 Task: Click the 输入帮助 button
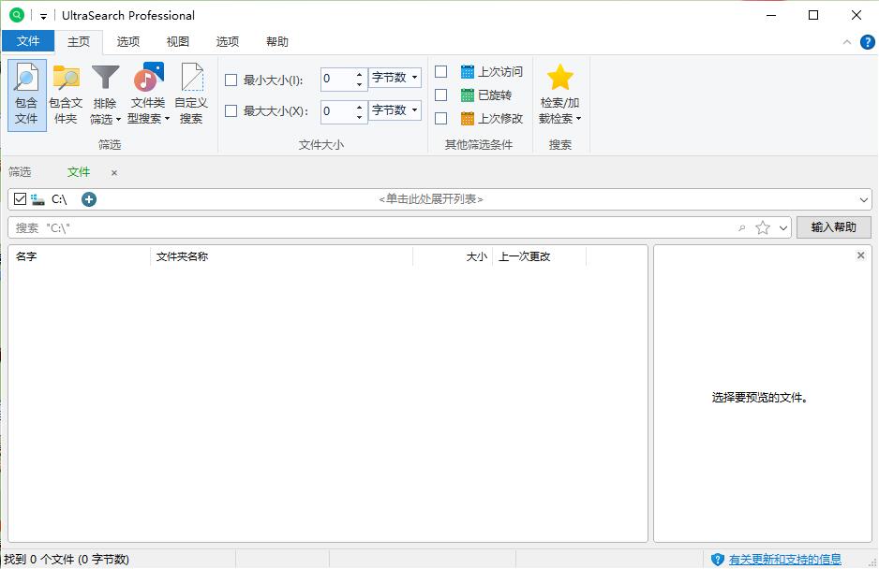tap(834, 227)
